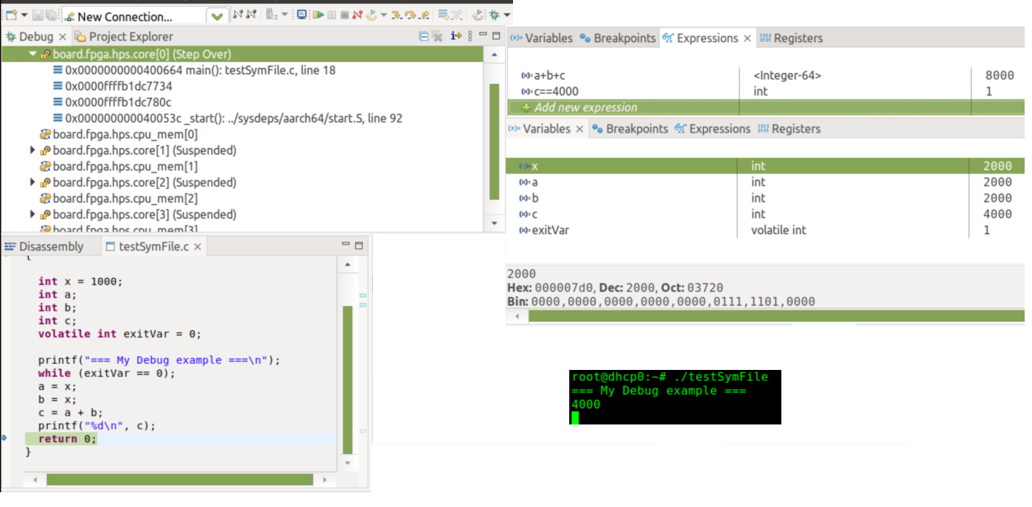
Task: Click the Step Into toolbar icon
Action: pyautogui.click(x=397, y=15)
